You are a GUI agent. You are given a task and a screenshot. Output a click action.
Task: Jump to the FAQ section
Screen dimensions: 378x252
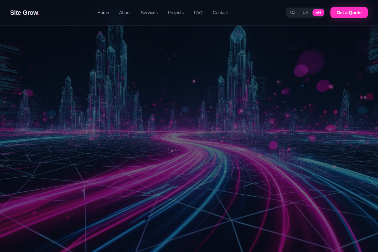pyautogui.click(x=198, y=13)
